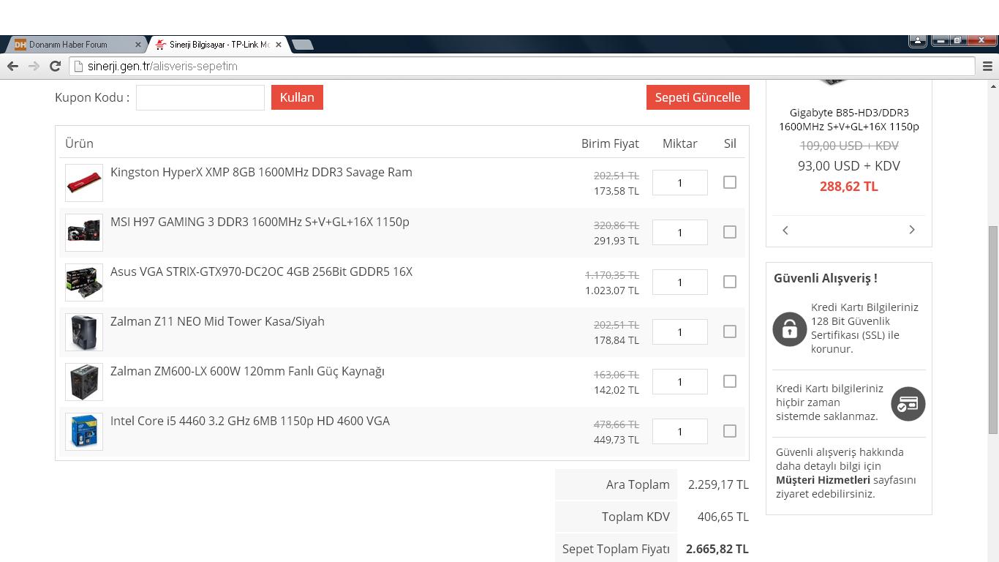
Task: Click quantity field for Kingston HyperX RAM
Action: (x=680, y=183)
